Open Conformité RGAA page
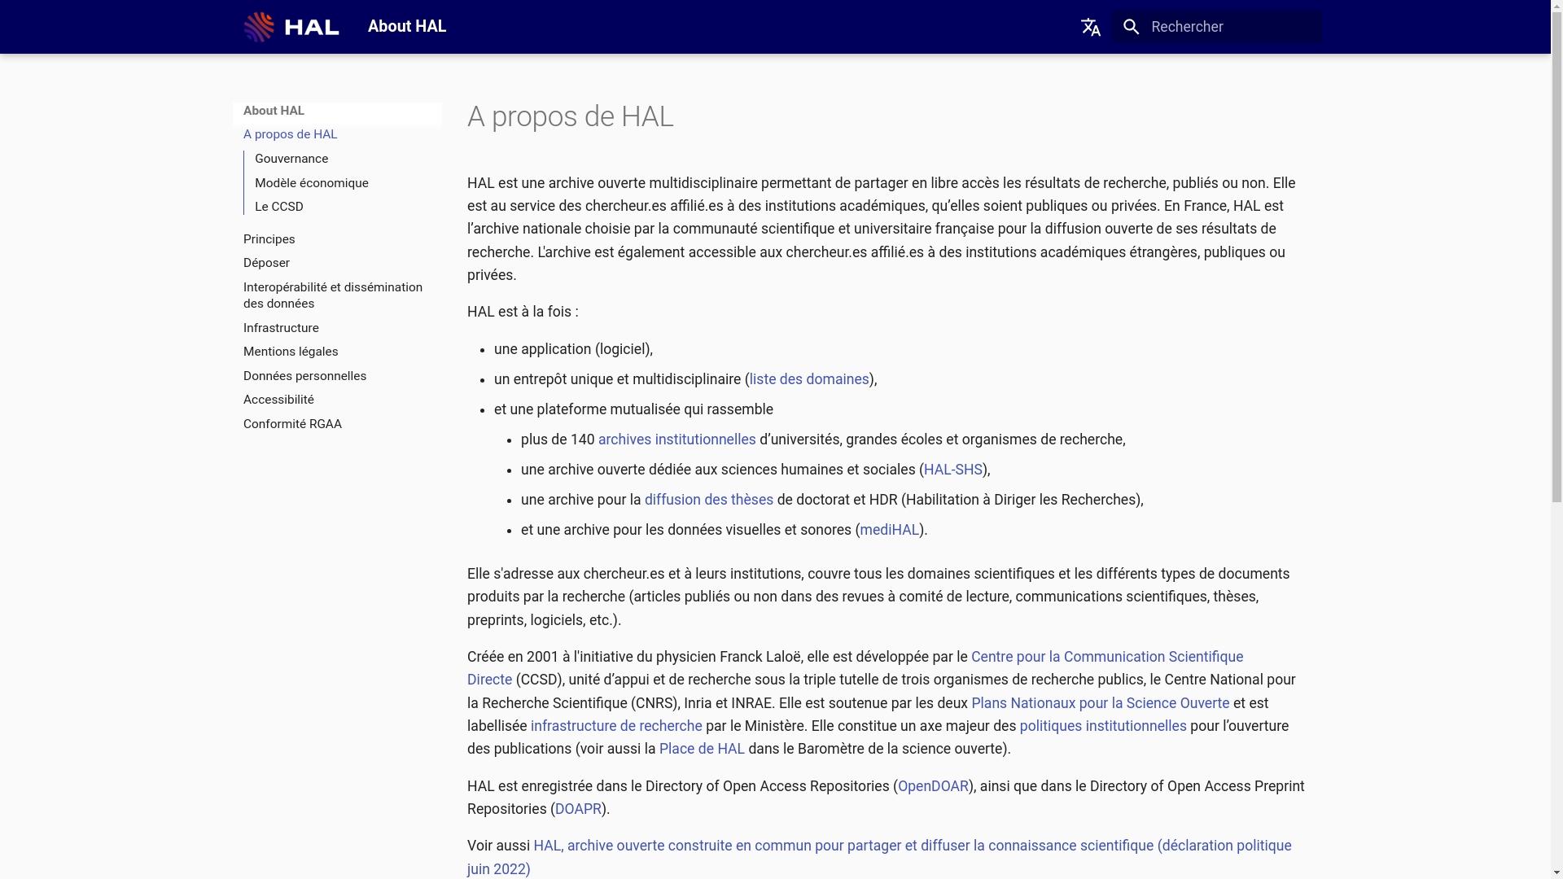 [292, 424]
